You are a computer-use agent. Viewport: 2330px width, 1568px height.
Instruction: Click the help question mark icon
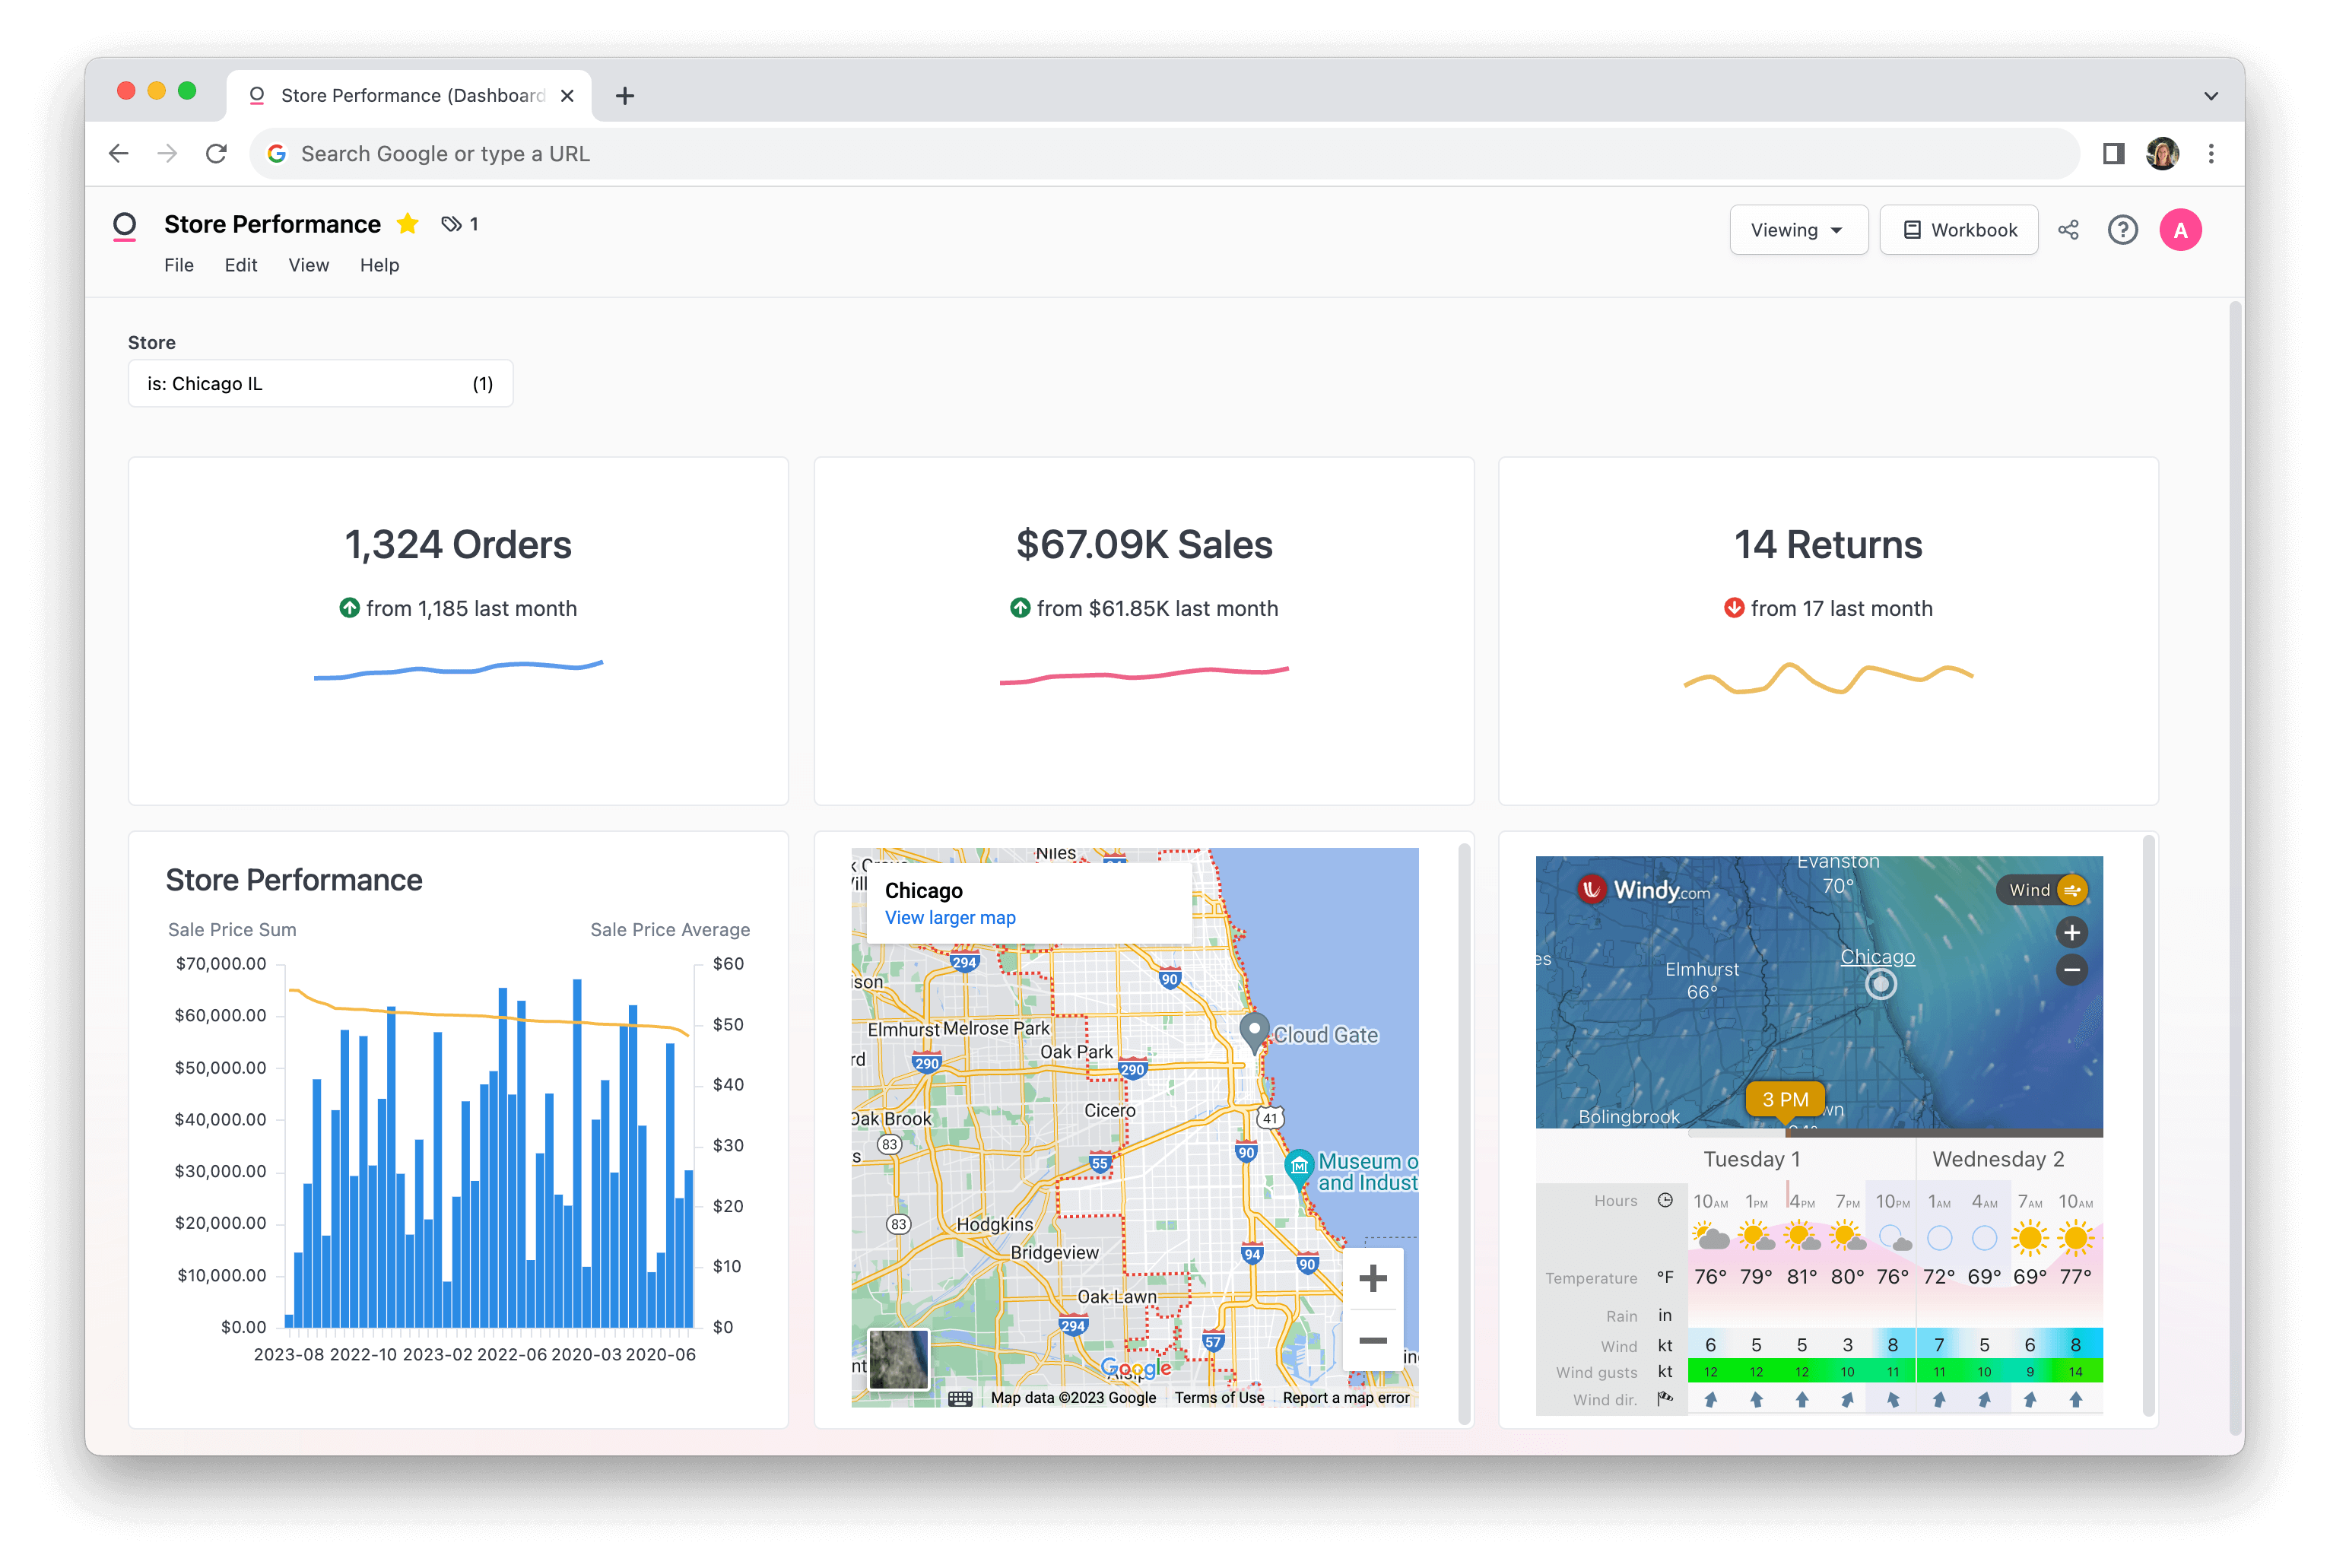(2124, 229)
